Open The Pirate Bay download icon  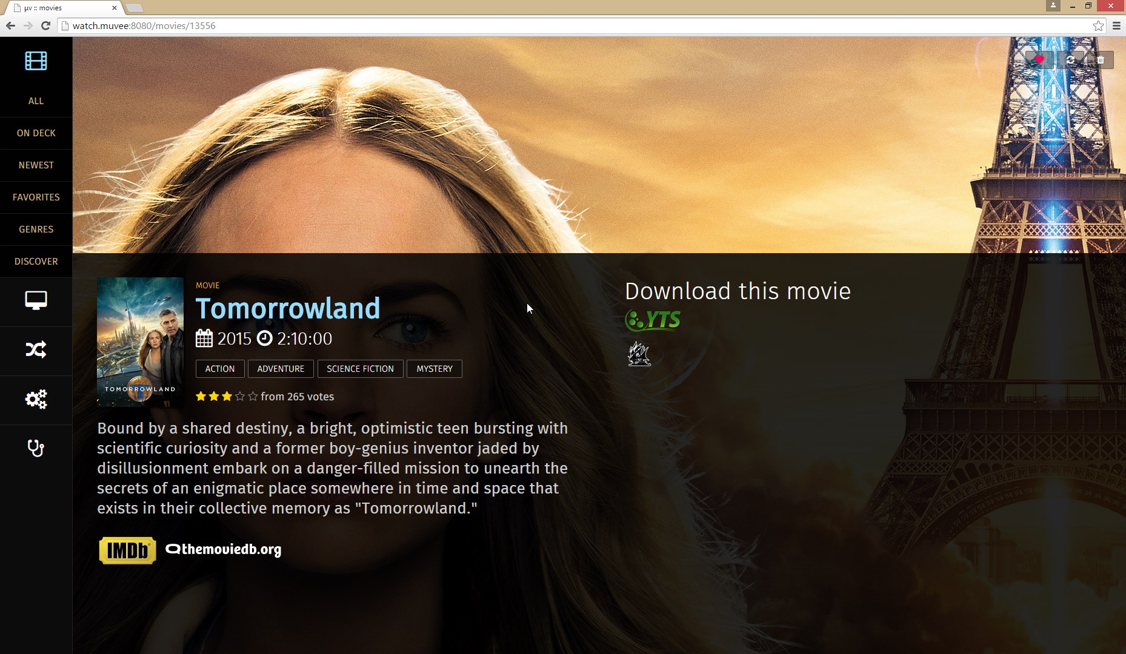[639, 354]
